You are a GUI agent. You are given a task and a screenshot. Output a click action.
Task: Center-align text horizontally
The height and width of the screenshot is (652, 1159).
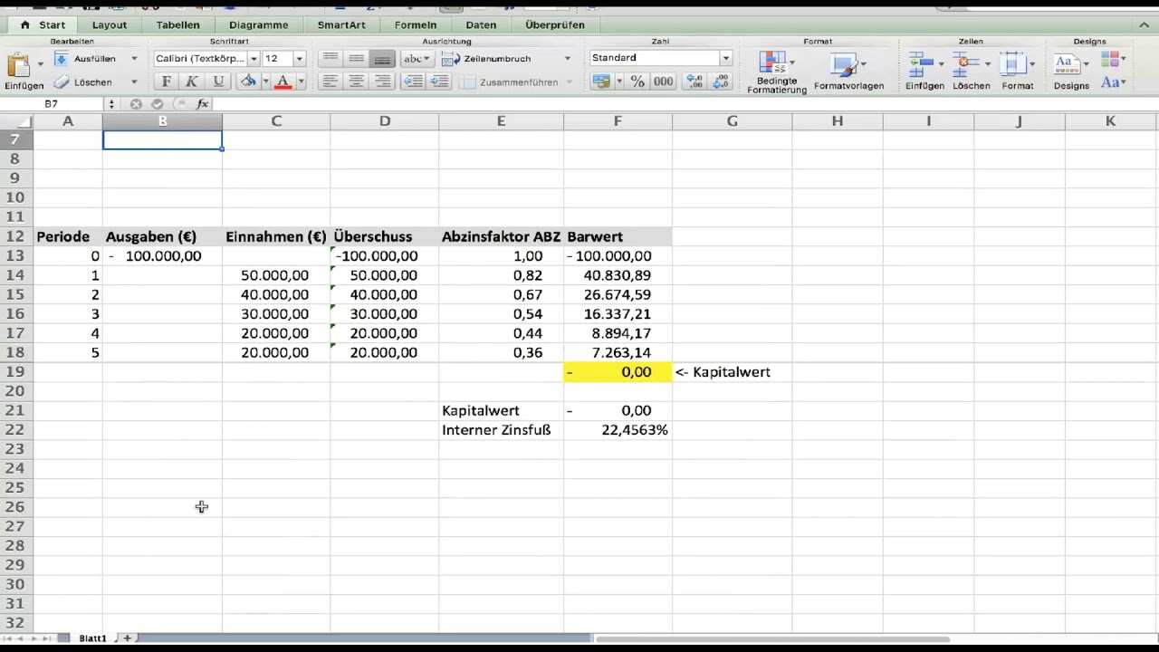coord(357,81)
